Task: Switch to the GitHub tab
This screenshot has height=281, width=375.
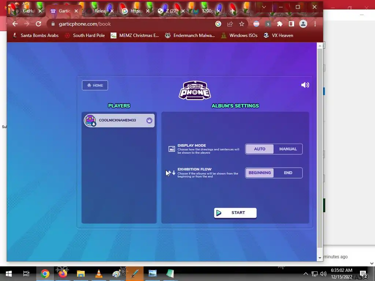Action: [x=26, y=11]
